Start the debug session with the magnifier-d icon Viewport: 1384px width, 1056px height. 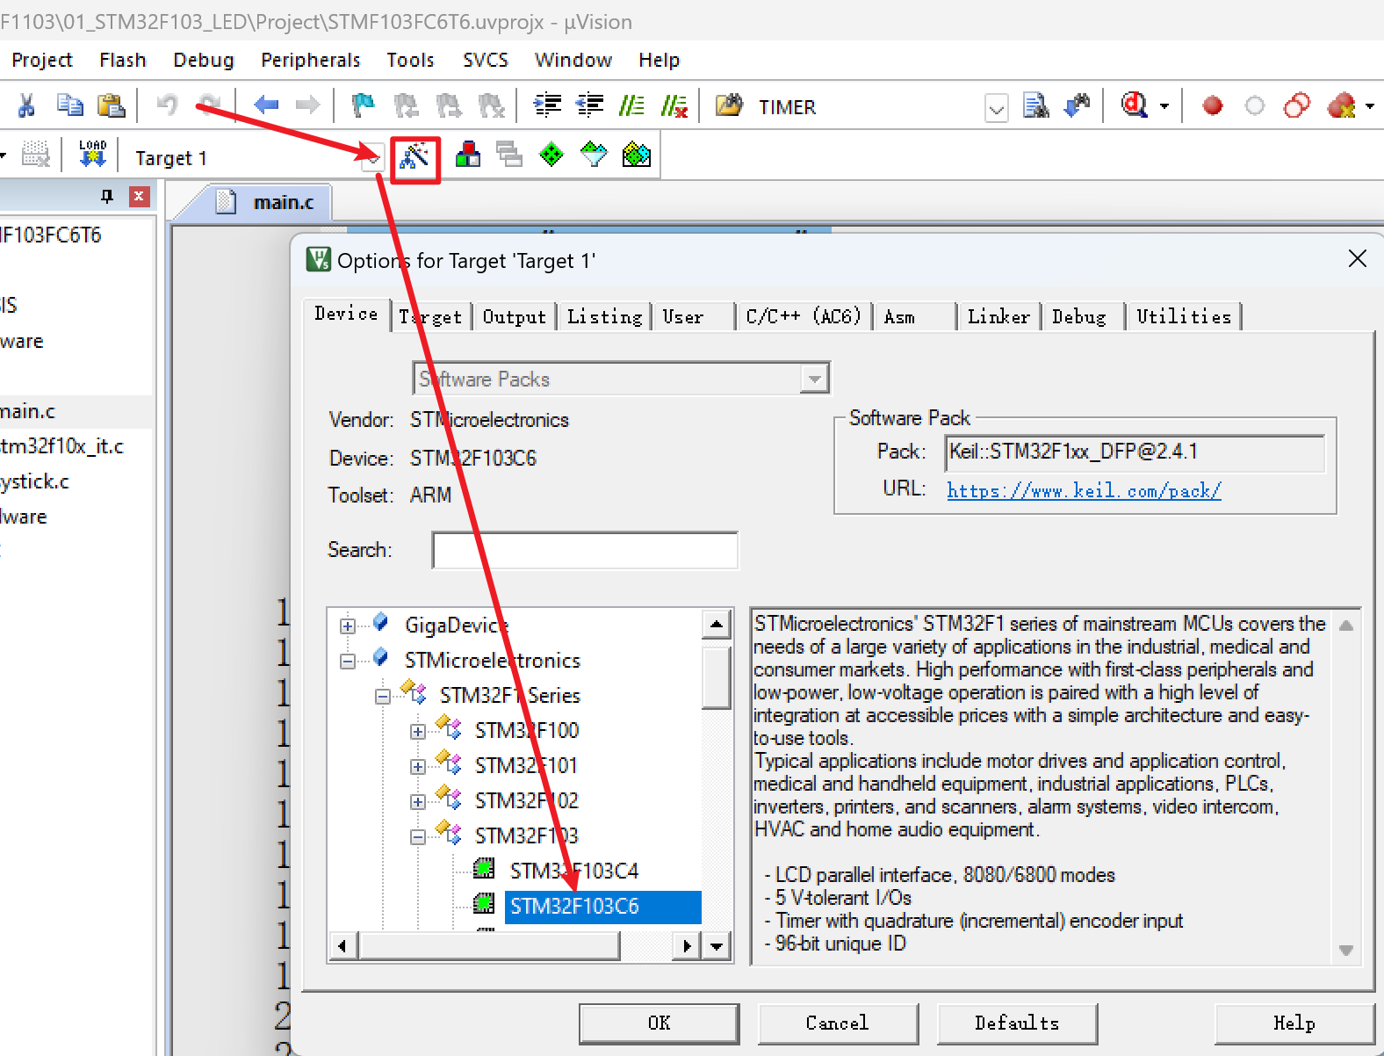pos(1135,106)
